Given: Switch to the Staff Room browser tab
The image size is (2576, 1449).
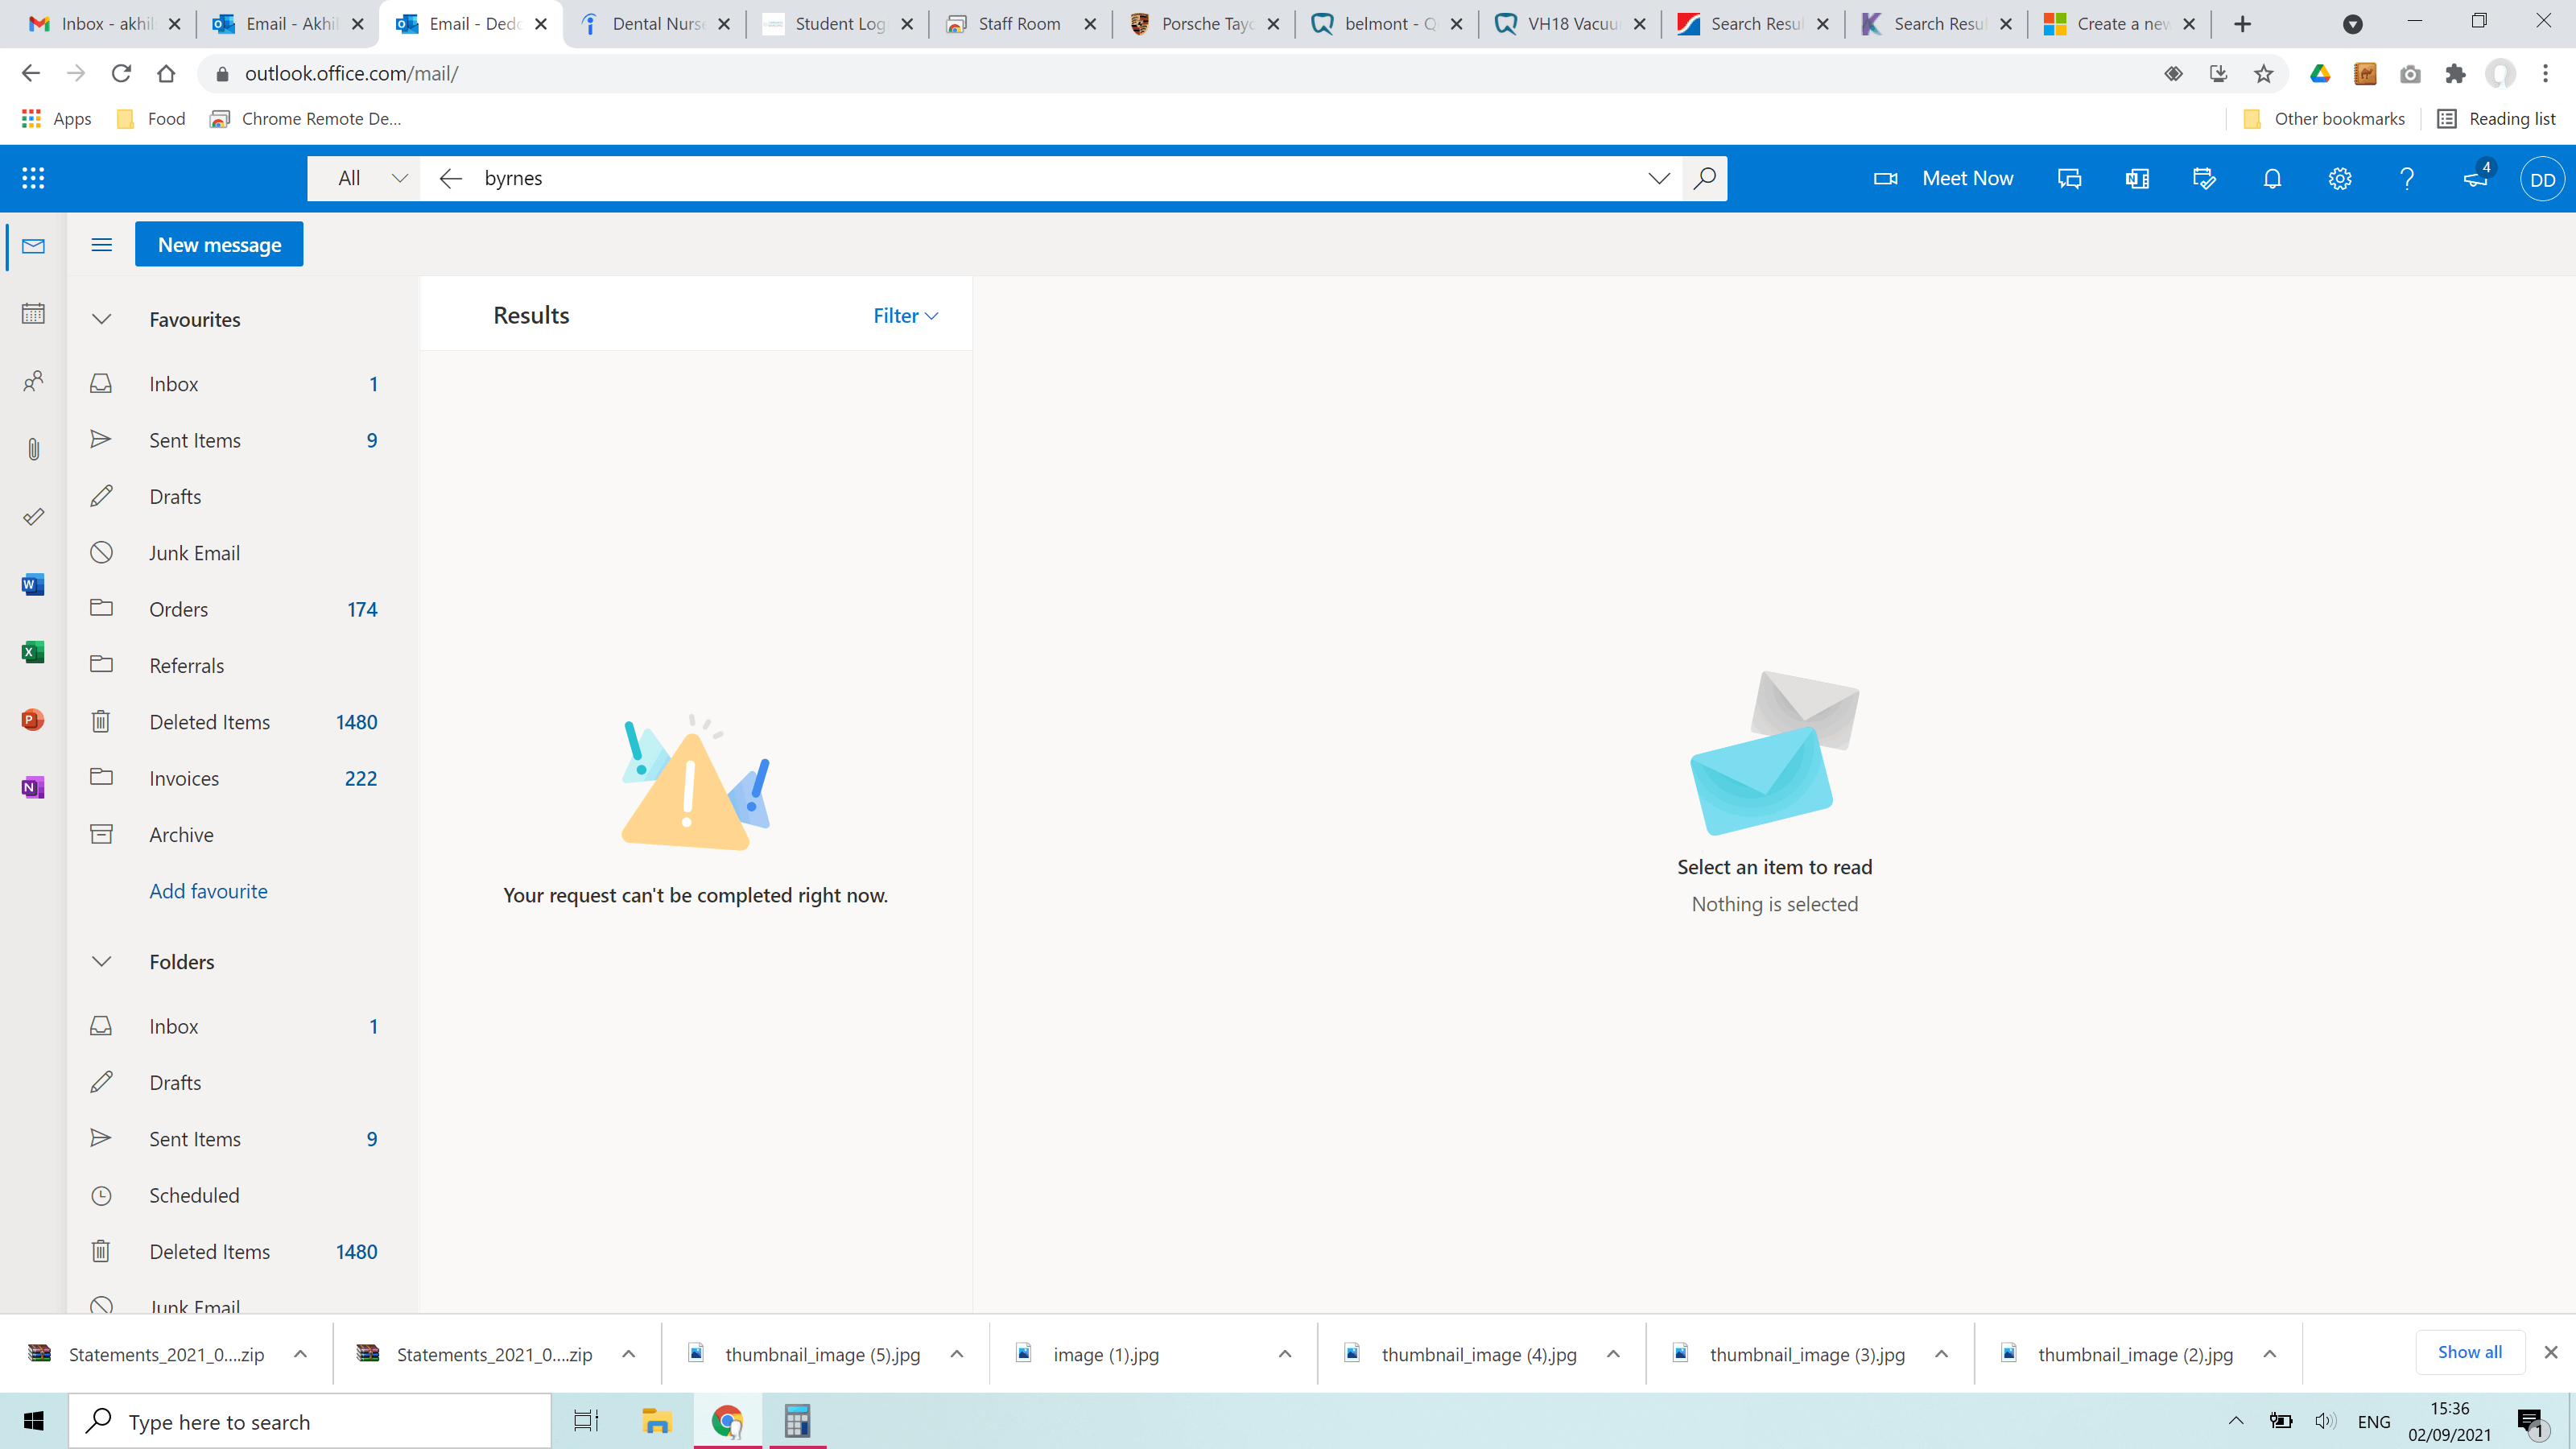Looking at the screenshot, I should (1019, 24).
